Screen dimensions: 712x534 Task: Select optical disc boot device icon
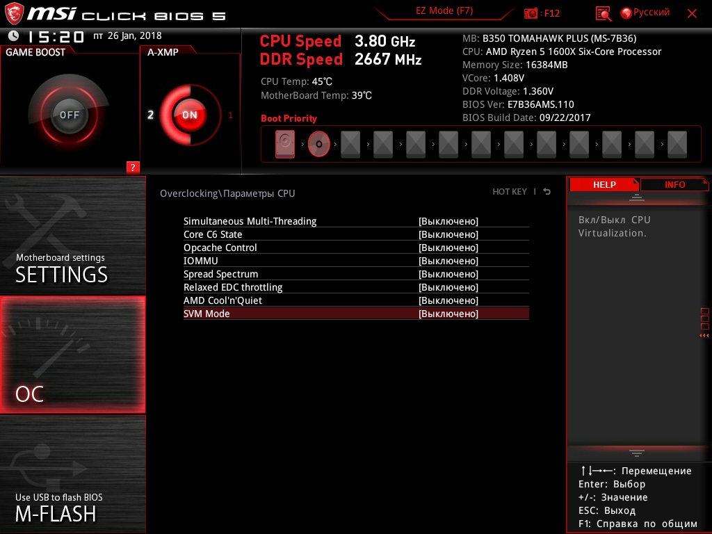pyautogui.click(x=318, y=144)
